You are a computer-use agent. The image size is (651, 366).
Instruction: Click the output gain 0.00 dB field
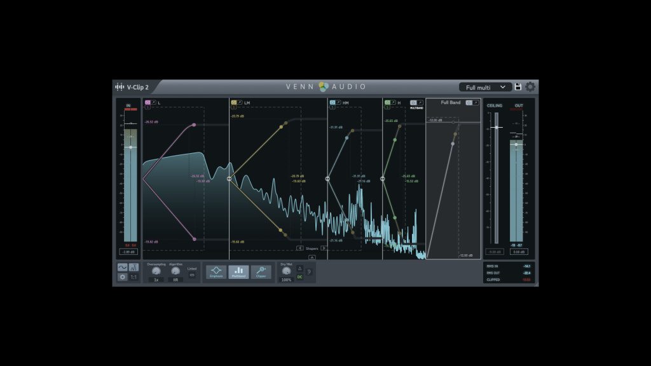click(519, 252)
